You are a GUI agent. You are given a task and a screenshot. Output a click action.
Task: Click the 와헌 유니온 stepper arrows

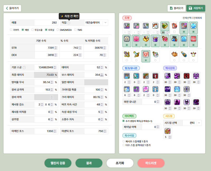(x=158, y=102)
